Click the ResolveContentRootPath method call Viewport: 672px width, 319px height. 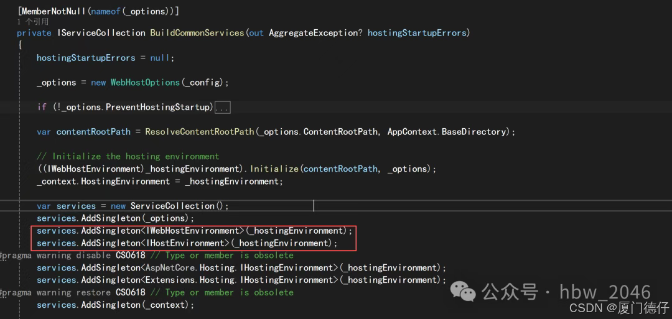[x=200, y=132]
